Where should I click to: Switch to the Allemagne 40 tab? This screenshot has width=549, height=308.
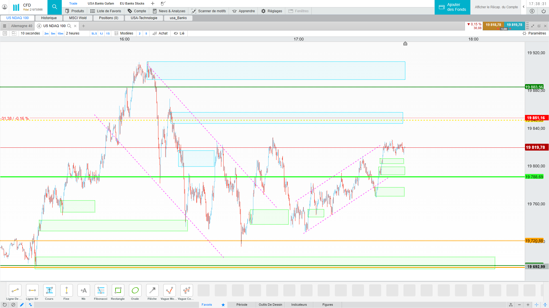point(22,26)
